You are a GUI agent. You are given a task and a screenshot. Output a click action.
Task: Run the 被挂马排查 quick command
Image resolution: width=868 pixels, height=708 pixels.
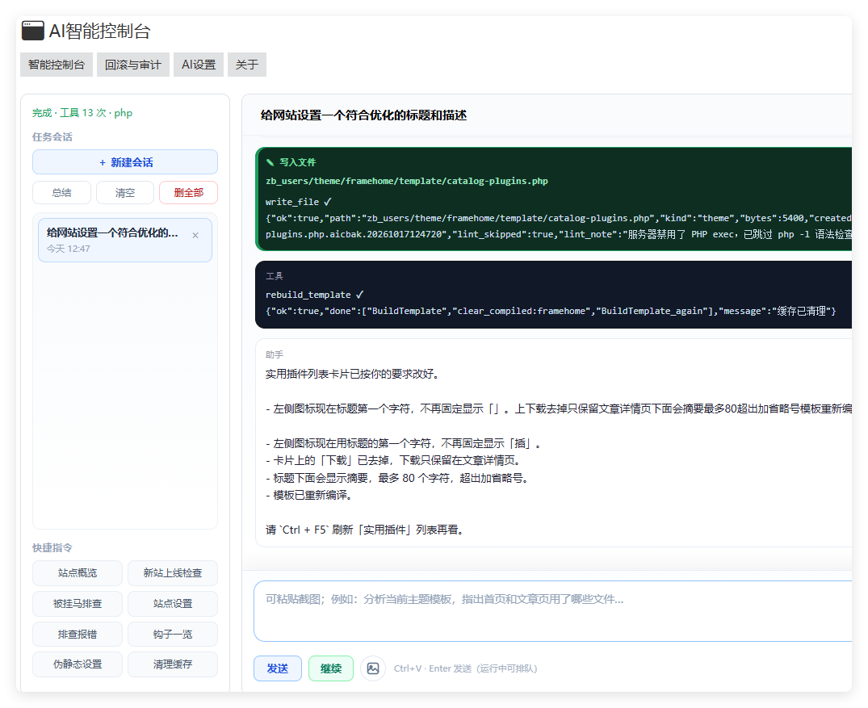[x=78, y=603]
